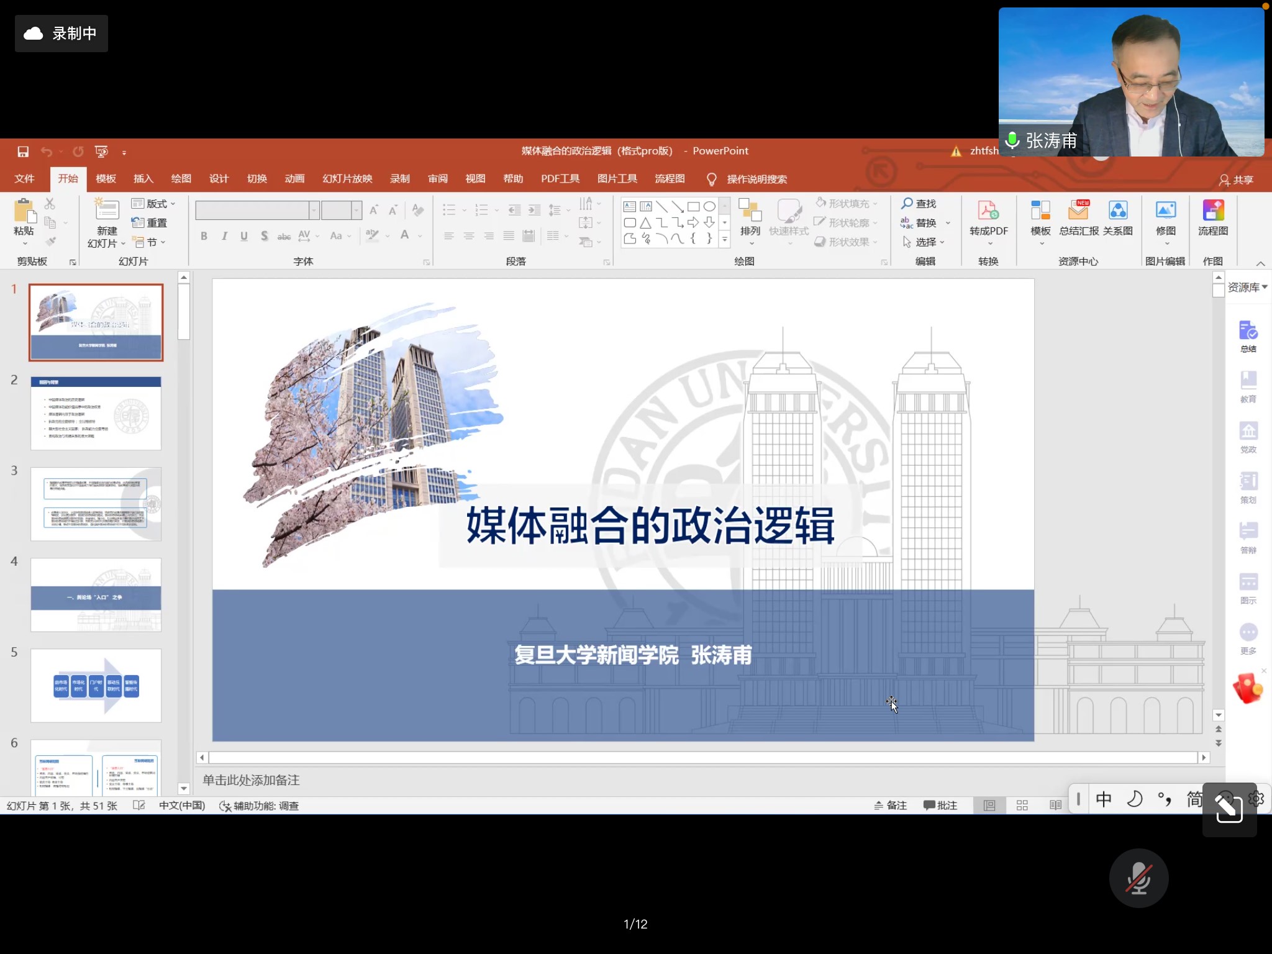Toggle the 备注 notes pane

click(x=890, y=806)
